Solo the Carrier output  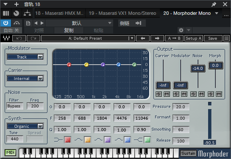(x=159, y=94)
